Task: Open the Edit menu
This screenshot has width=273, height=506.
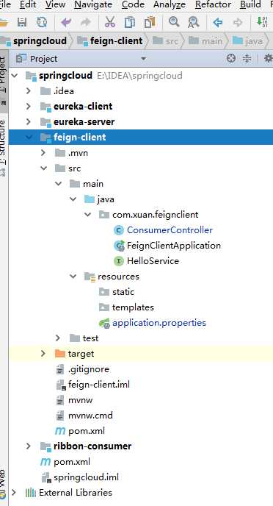Action: click(28, 4)
